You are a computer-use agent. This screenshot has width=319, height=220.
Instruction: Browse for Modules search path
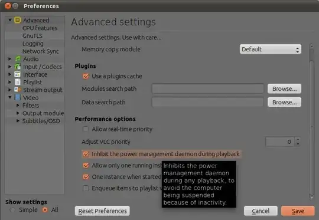pos(284,89)
